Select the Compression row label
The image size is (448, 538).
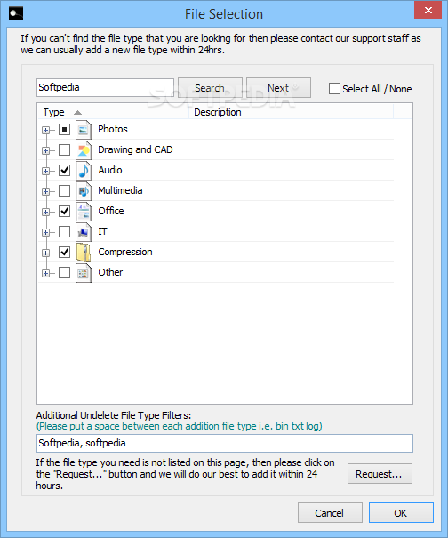coord(125,252)
